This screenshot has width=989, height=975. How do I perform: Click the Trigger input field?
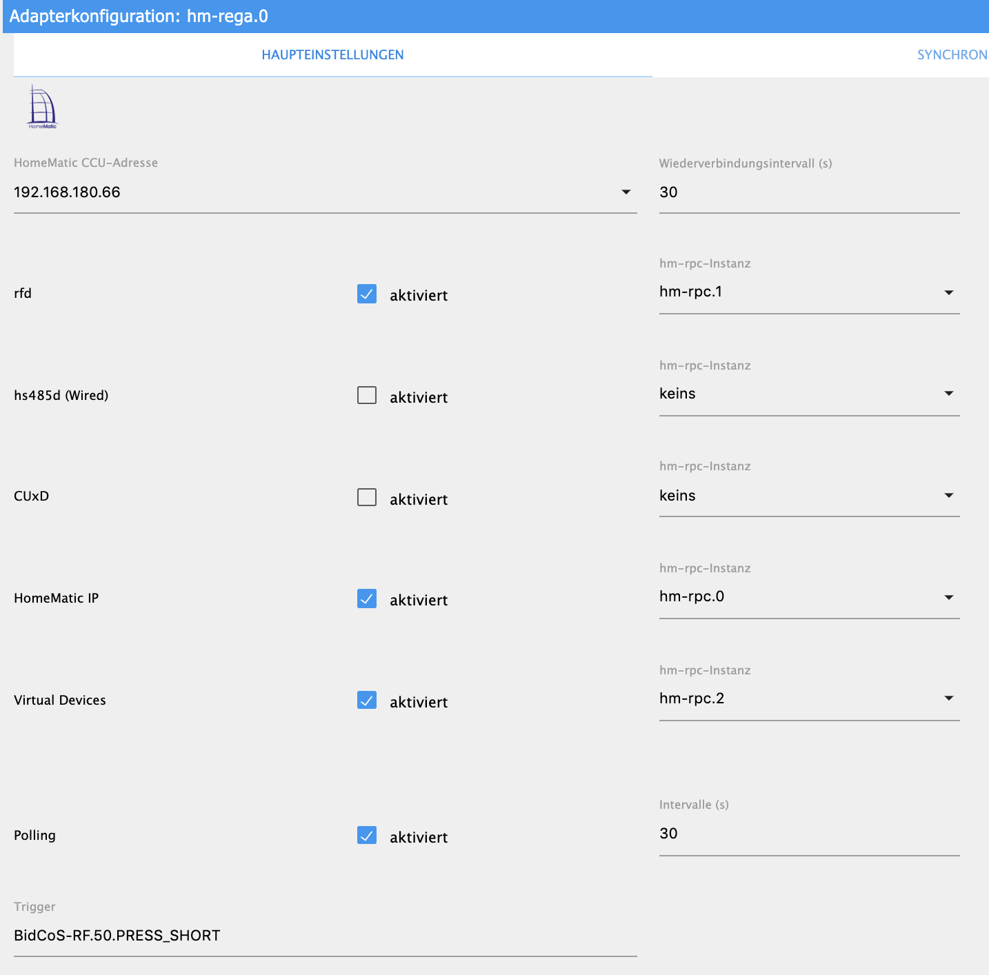[x=325, y=936]
